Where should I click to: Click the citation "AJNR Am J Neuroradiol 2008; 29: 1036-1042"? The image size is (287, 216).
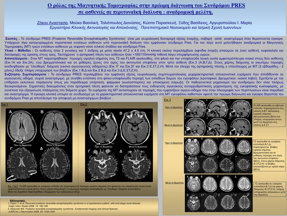point(32,212)
